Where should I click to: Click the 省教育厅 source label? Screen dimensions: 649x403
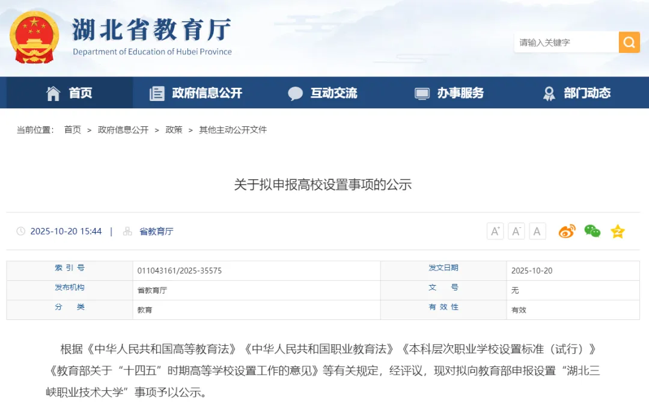pyautogui.click(x=156, y=232)
